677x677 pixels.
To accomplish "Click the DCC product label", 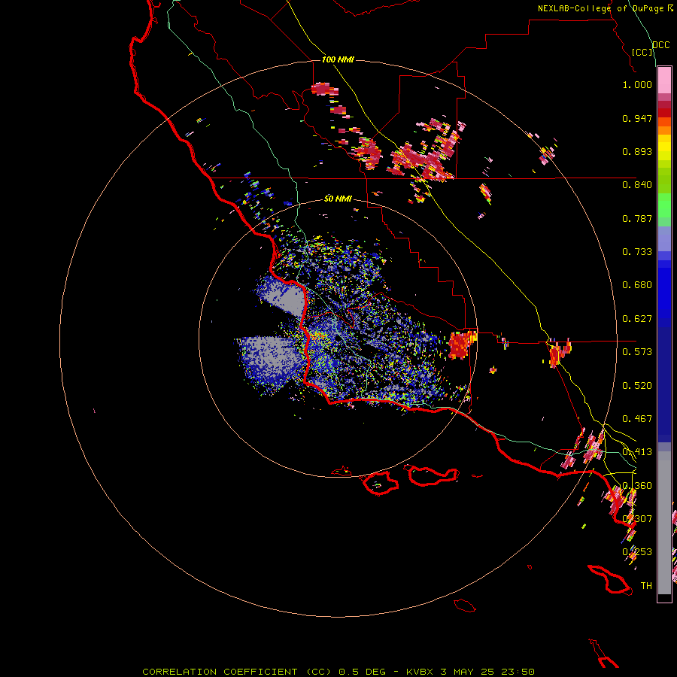I will pos(660,45).
